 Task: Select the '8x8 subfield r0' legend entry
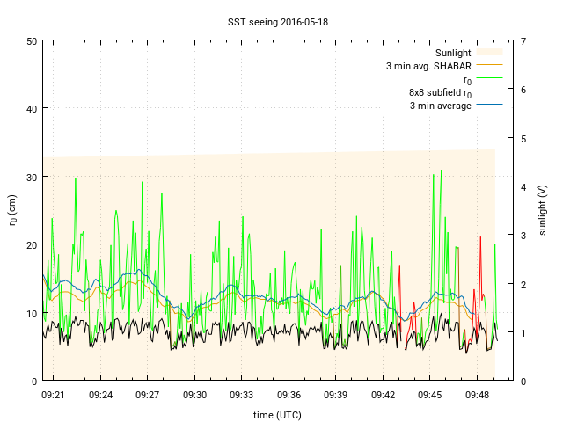click(440, 92)
